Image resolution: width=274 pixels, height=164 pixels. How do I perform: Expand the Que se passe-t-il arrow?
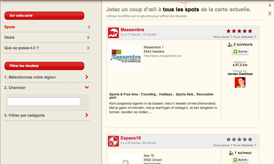pos(89,48)
